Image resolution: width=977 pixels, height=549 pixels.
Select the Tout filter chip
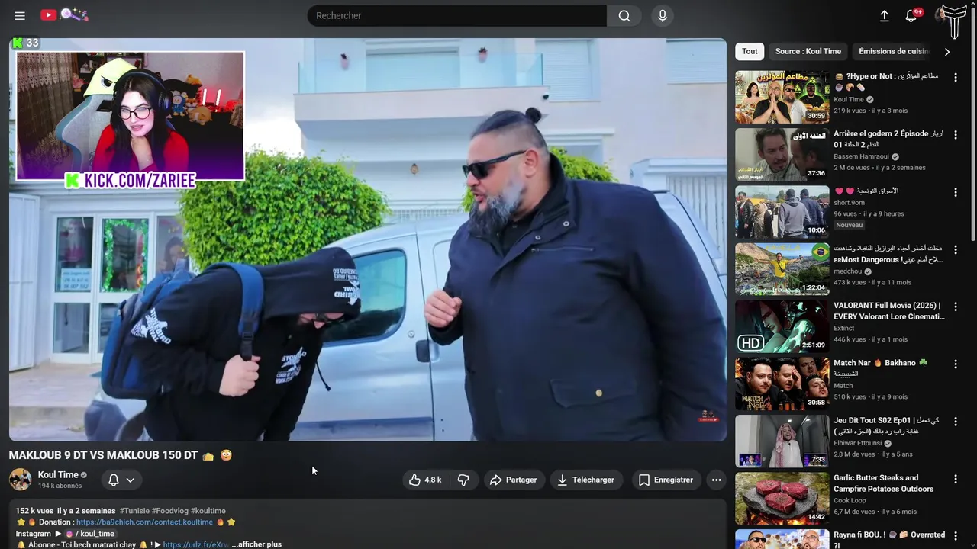750,51
